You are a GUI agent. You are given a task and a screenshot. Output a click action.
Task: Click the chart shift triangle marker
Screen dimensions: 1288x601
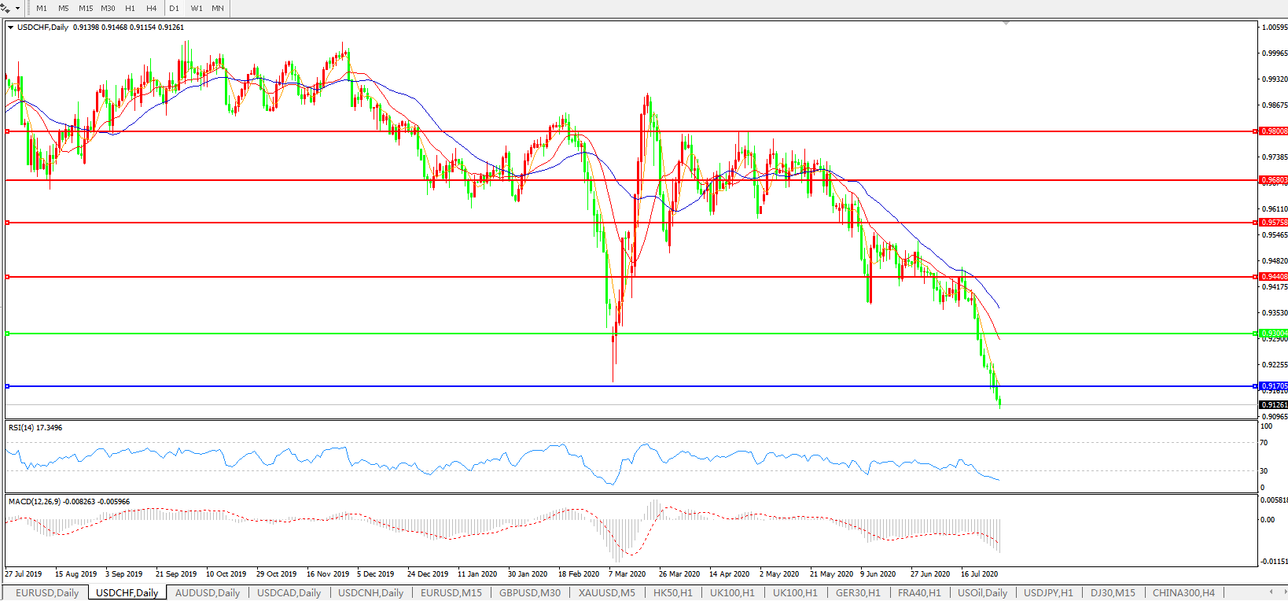click(1006, 24)
